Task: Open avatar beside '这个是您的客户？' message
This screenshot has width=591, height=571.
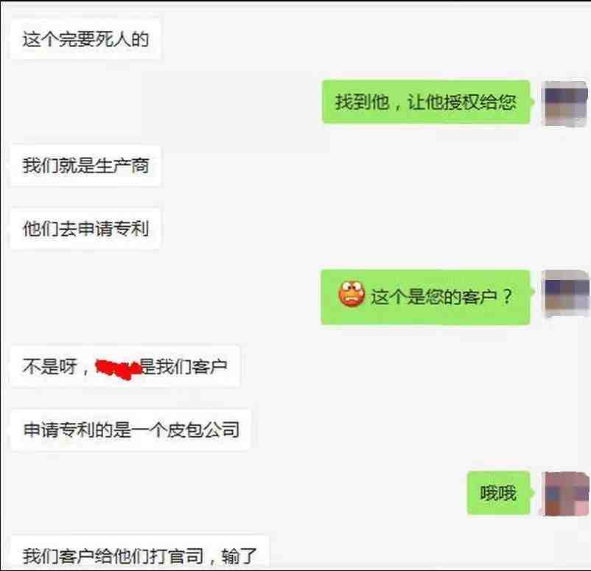Action: (565, 292)
